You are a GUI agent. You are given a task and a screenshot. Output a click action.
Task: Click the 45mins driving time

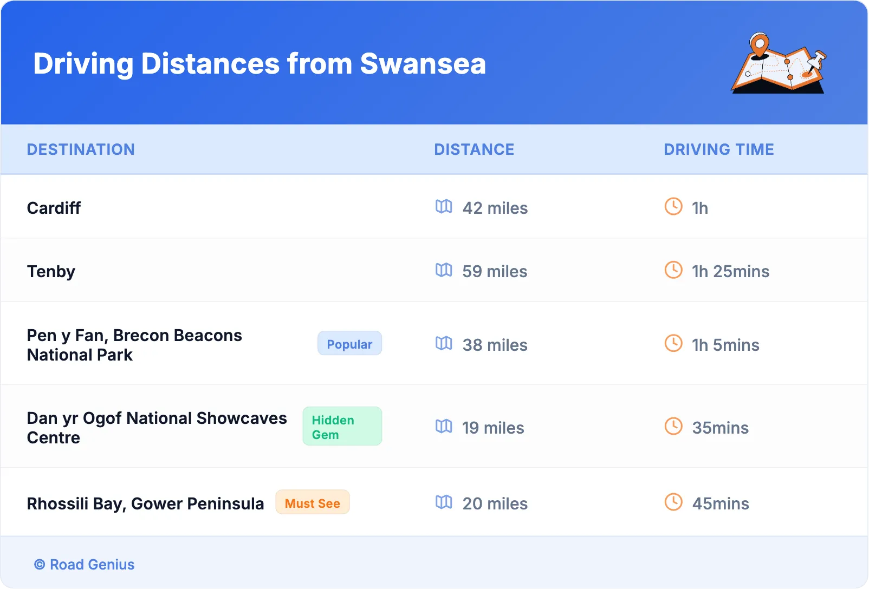721,503
